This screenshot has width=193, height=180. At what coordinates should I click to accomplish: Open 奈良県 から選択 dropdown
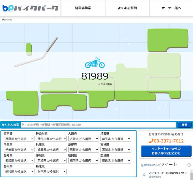point(116,160)
